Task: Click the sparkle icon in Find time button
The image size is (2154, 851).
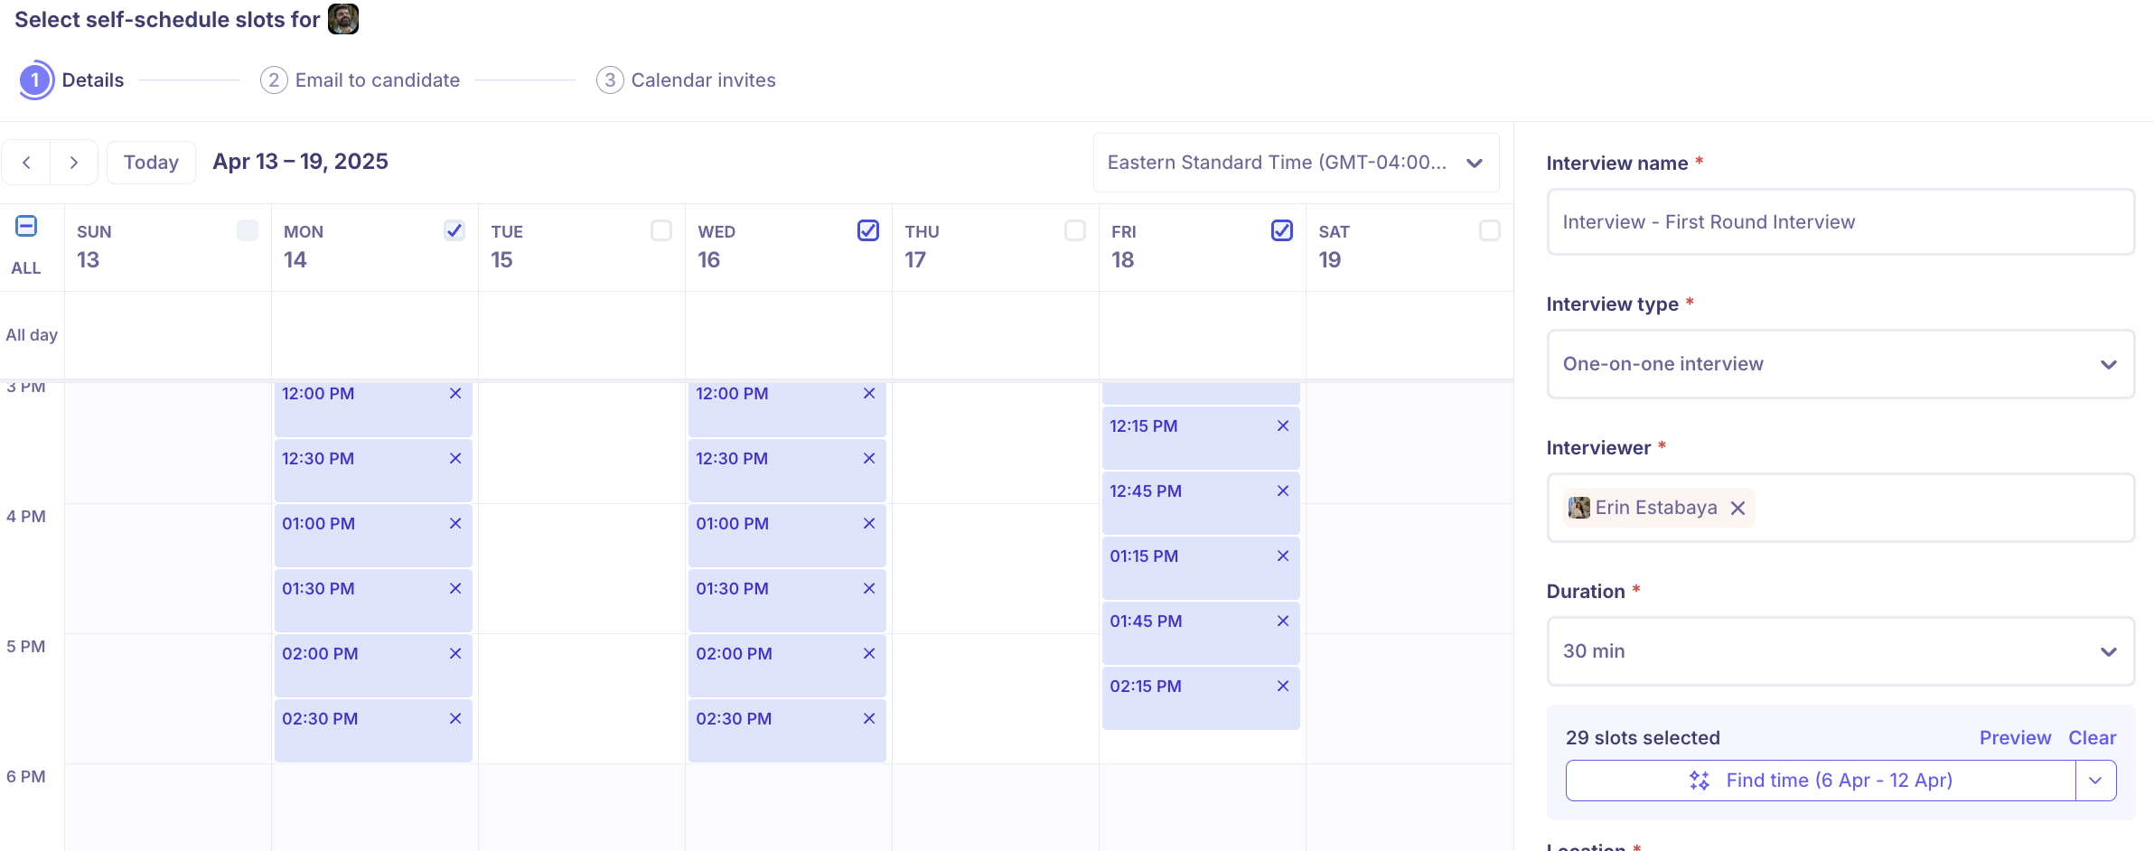Action: pos(1700,780)
